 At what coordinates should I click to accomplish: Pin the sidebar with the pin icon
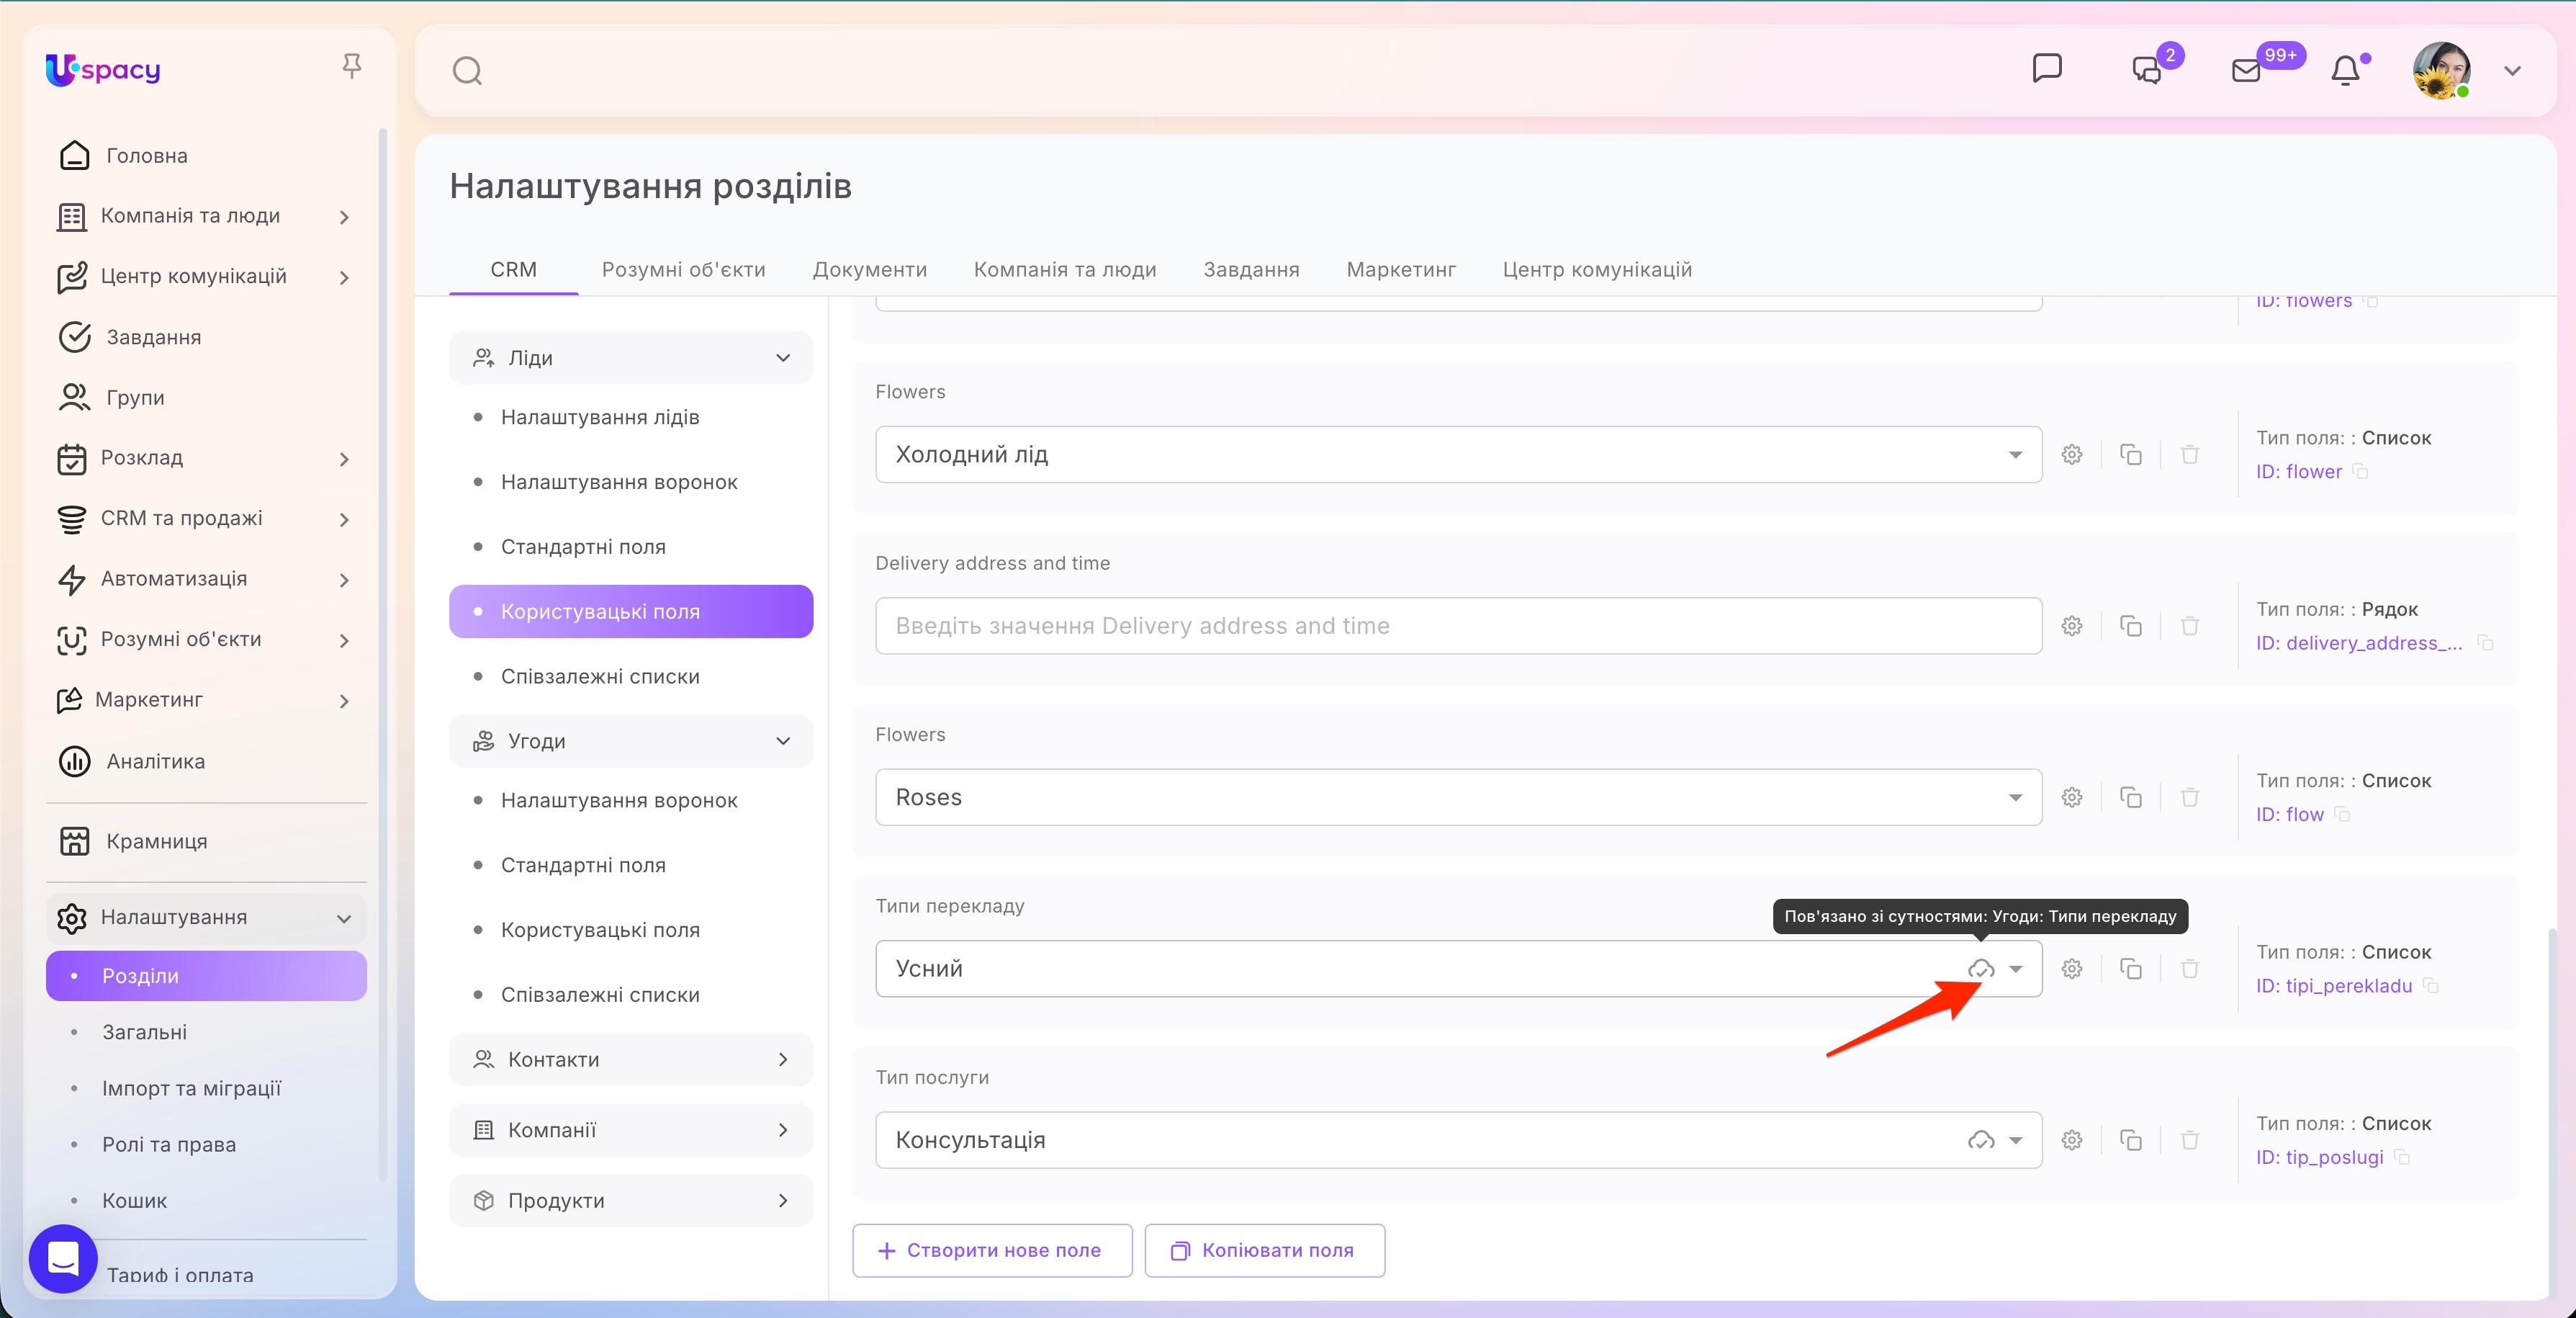coord(351,66)
